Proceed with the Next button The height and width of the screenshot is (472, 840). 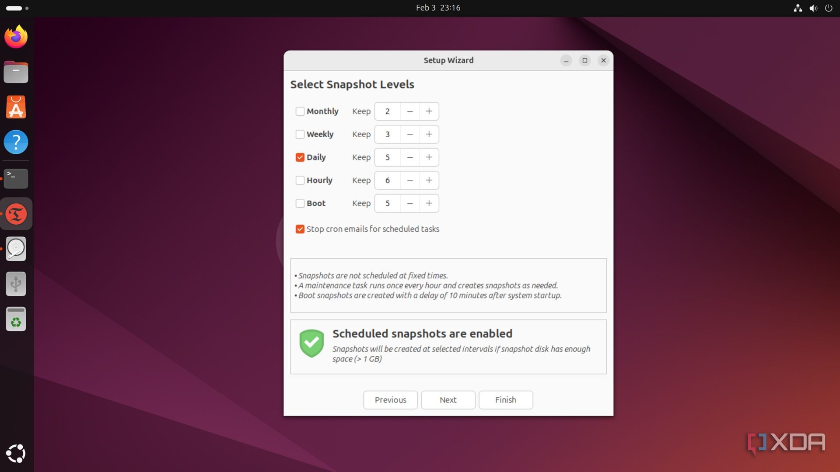click(x=448, y=400)
